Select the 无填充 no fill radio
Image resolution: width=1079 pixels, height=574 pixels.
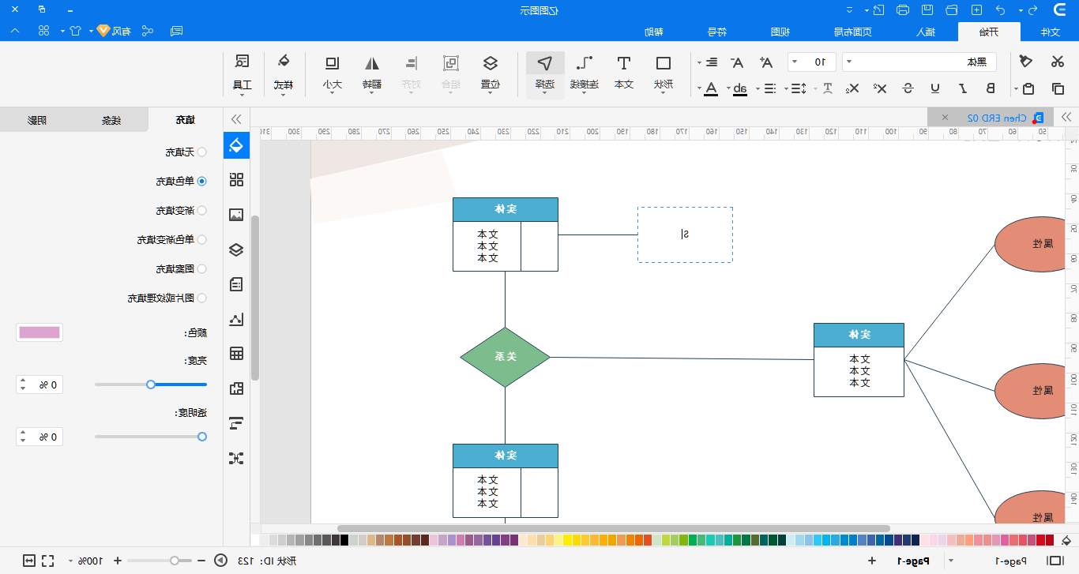[201, 152]
